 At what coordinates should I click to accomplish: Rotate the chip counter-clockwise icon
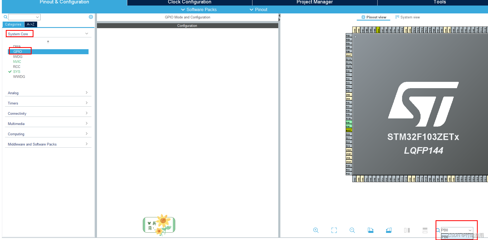(x=389, y=230)
